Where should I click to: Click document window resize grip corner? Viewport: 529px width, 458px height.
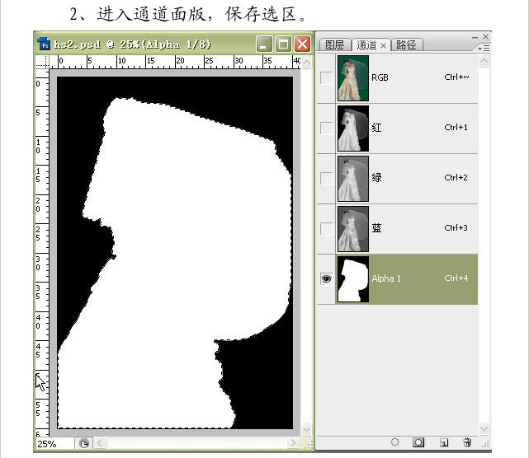click(x=309, y=445)
